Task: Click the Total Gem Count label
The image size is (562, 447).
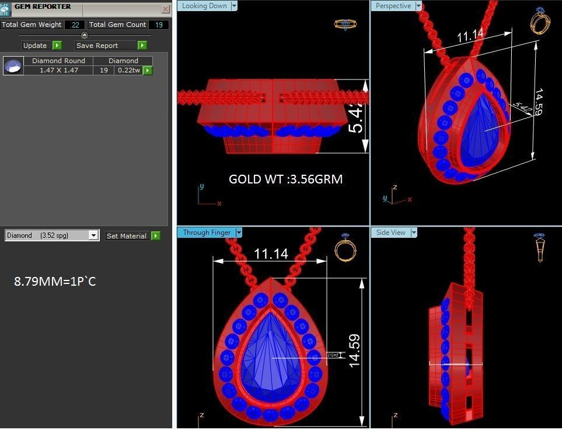Action: 117,25
